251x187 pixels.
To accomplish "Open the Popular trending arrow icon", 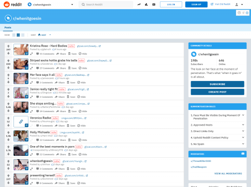I will click(139, 5).
